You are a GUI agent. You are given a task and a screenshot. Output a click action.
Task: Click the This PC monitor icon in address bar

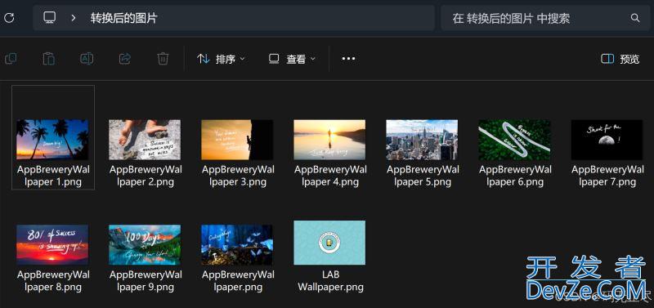click(x=50, y=17)
